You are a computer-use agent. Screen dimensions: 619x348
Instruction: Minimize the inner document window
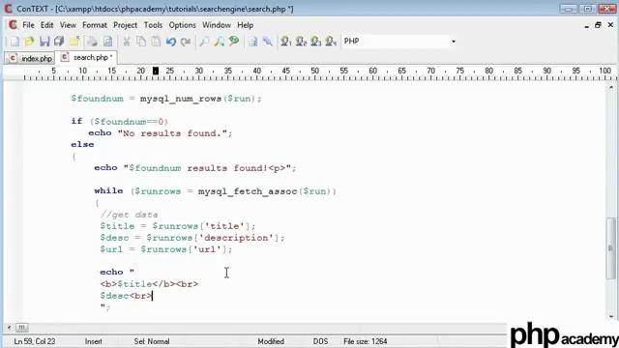[587, 25]
